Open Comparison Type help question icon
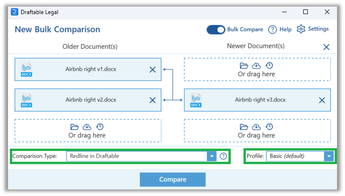 (x=223, y=156)
